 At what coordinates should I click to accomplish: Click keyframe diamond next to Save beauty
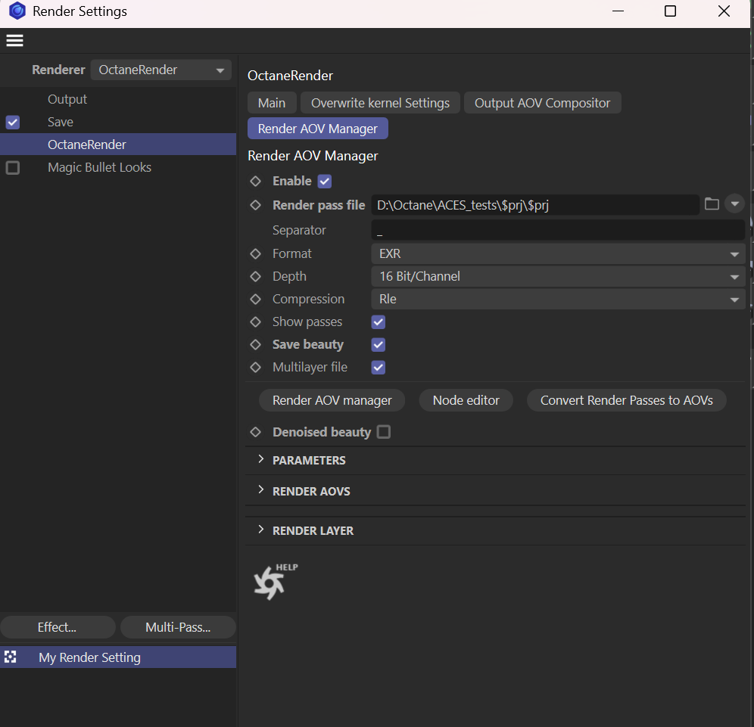(255, 344)
